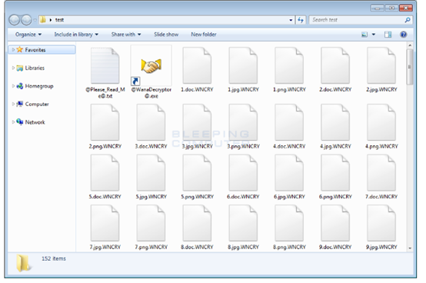The image size is (426, 283).
Task: Click the breadcrumb arrow before test
Action: (x=51, y=20)
